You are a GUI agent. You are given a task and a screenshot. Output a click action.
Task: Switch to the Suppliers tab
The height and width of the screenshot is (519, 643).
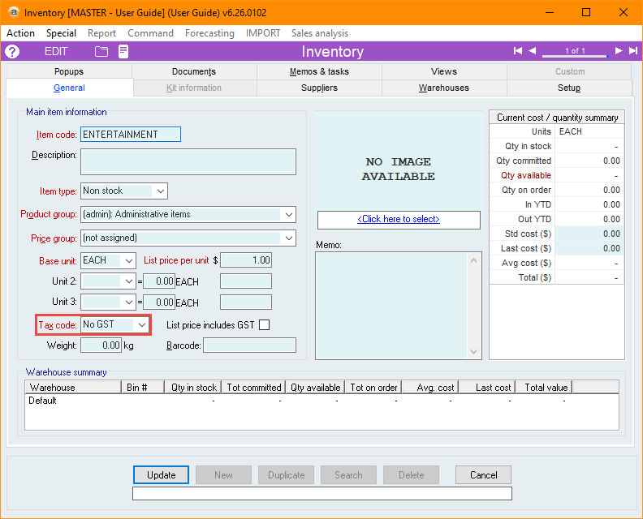[x=319, y=88]
